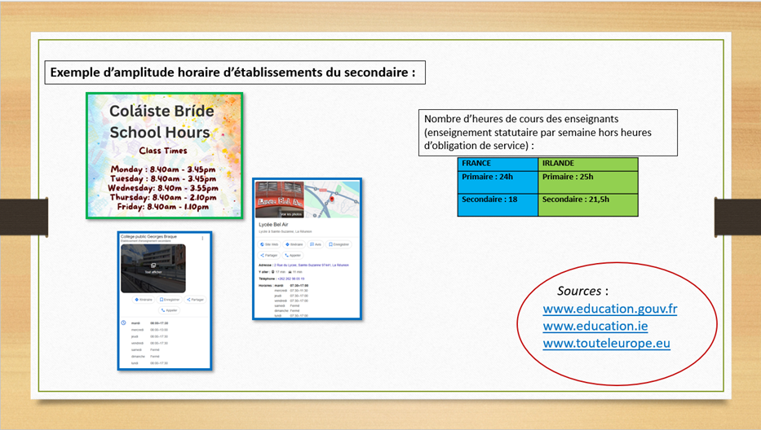The image size is (761, 430).
Task: Click the red map pin on Lycée map
Action: pyautogui.click(x=331, y=197)
